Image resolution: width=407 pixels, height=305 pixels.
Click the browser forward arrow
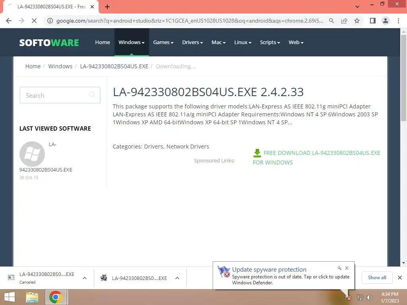click(x=21, y=21)
